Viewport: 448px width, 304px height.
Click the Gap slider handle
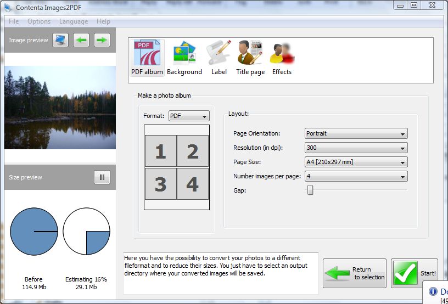point(310,190)
